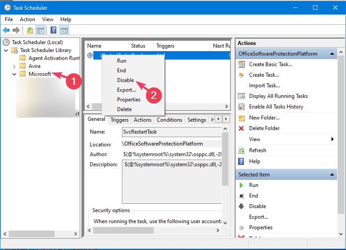Click the Up One Level folder icon
Viewport: 346px width, 250px height.
coord(29,30)
